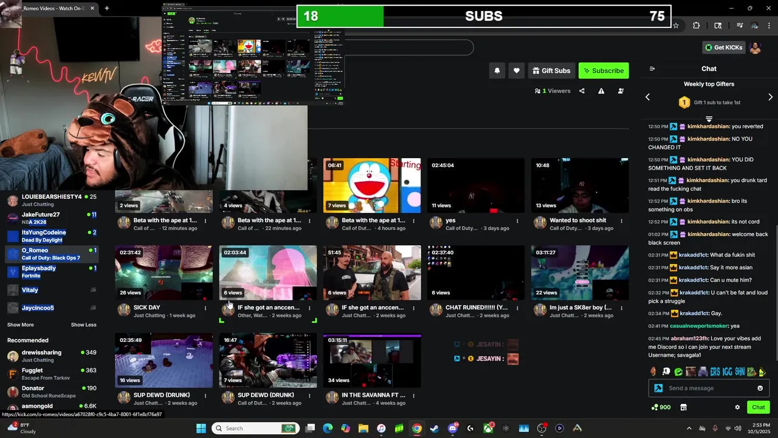This screenshot has height=438, width=778.
Task: Select the SHN text emote
Action: [740, 372]
